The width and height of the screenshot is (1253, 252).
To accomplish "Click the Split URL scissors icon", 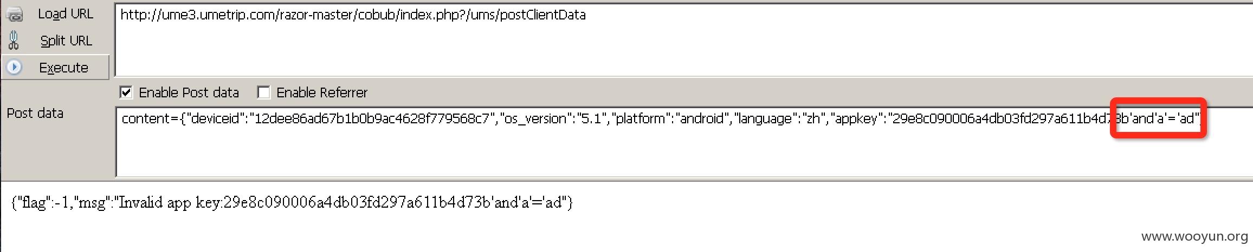I will click(x=14, y=41).
